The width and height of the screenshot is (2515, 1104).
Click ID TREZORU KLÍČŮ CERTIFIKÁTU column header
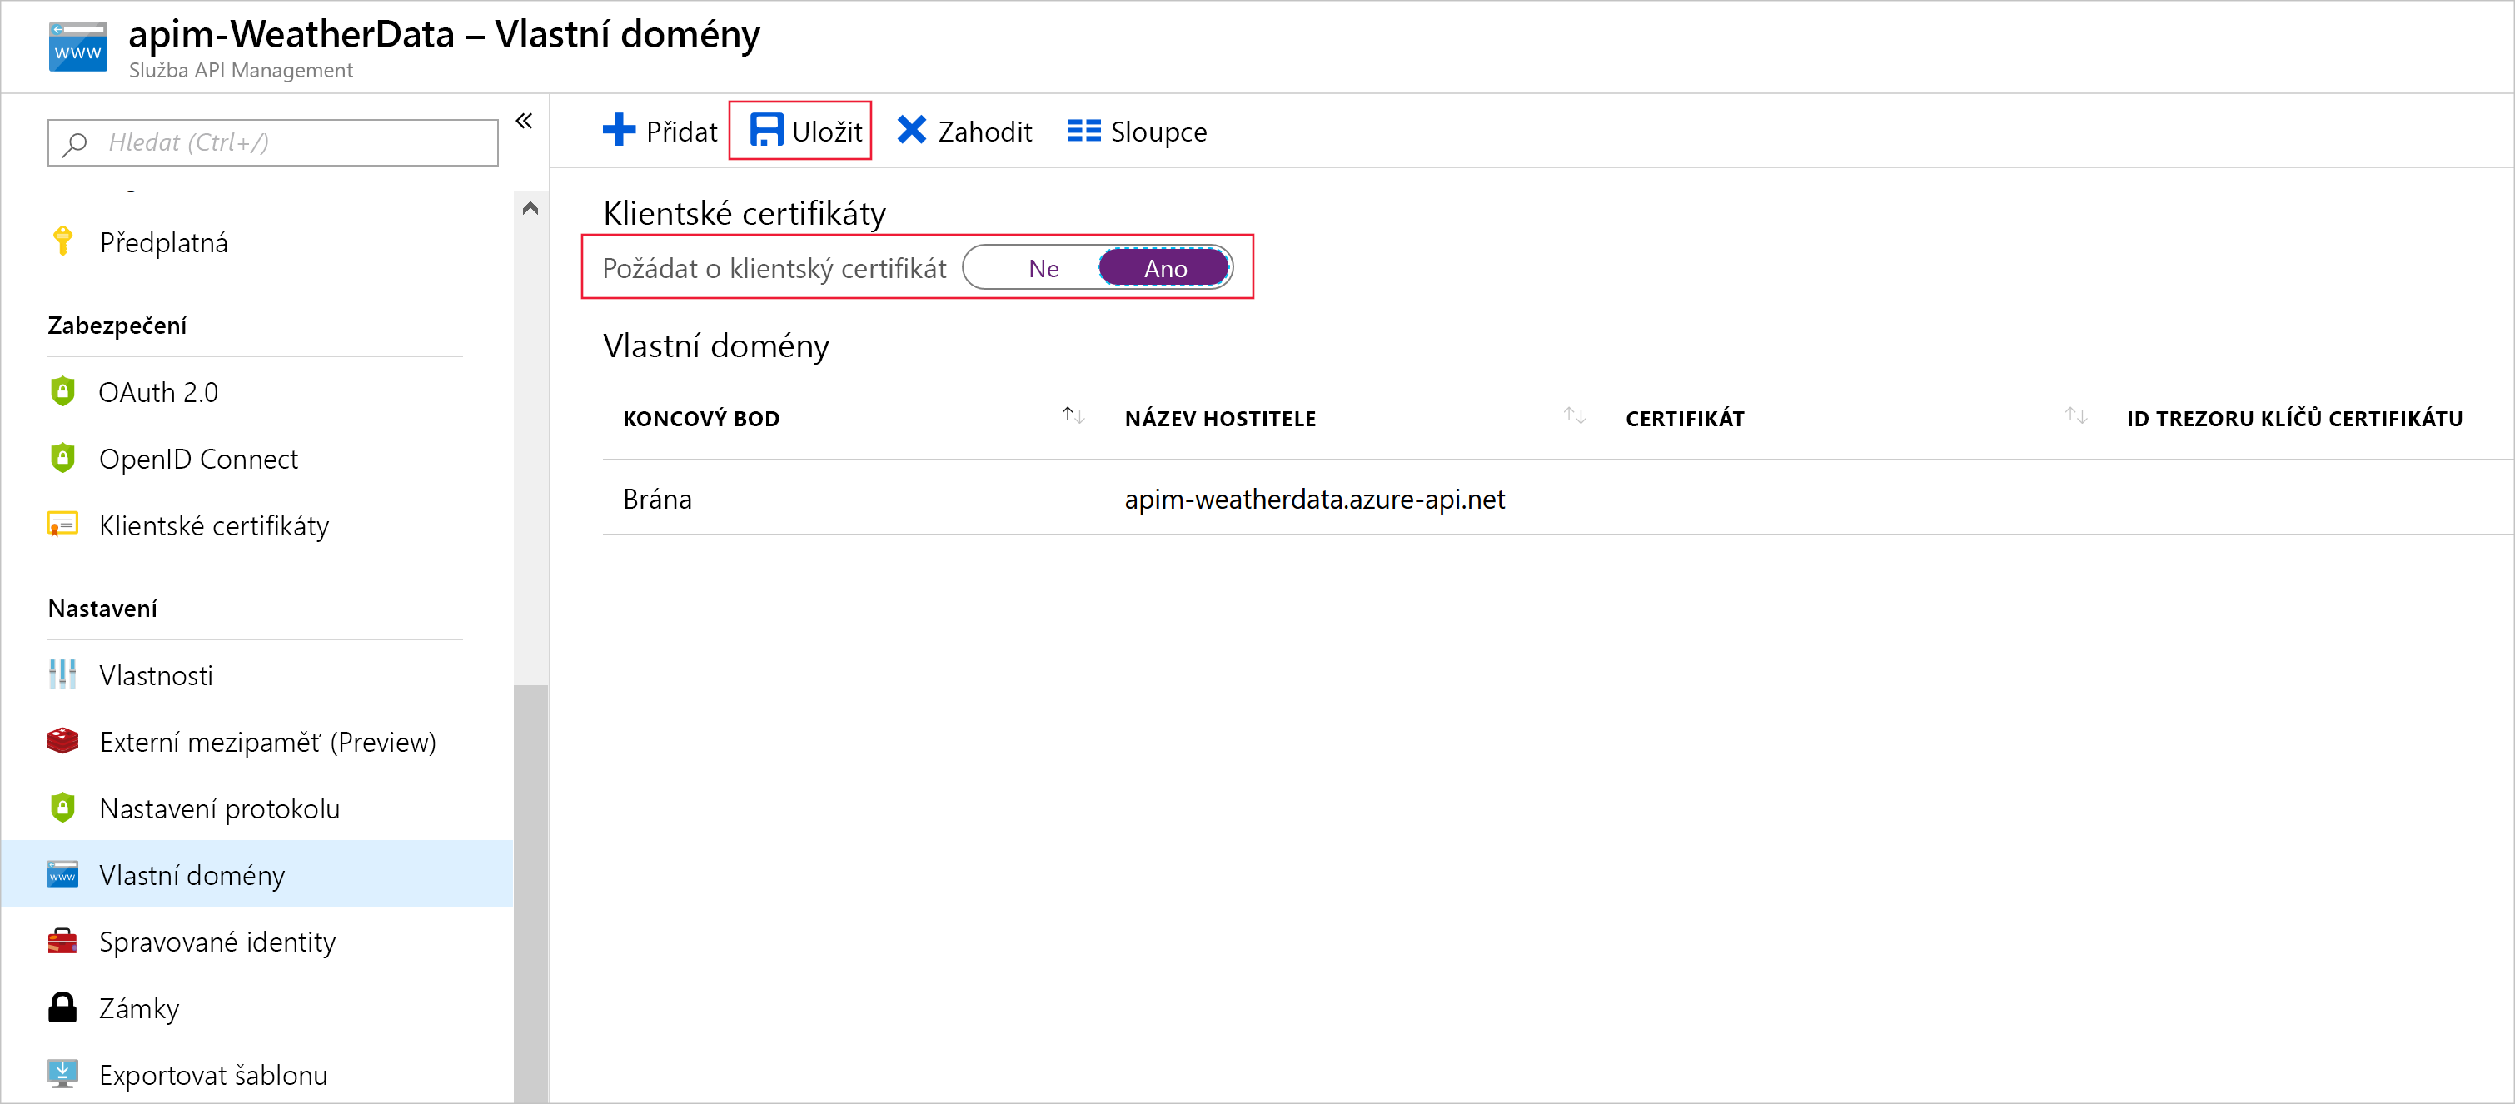pos(2293,419)
